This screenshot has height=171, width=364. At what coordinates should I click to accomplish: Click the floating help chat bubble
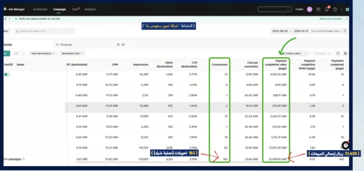pyautogui.click(x=346, y=145)
